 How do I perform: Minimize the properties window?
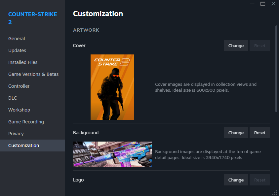point(252,4)
